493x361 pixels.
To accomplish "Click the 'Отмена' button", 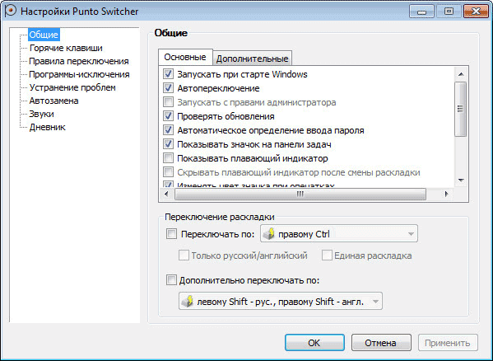I will (x=381, y=342).
